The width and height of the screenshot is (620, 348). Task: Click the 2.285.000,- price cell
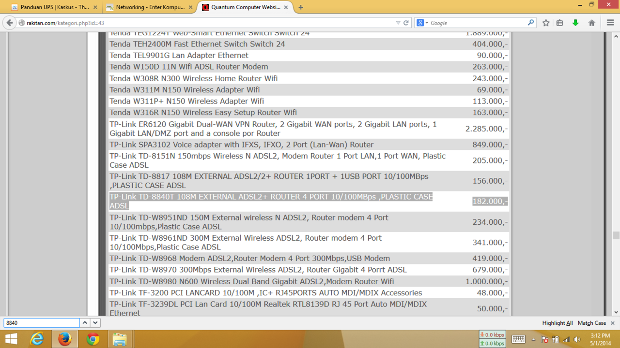click(486, 129)
